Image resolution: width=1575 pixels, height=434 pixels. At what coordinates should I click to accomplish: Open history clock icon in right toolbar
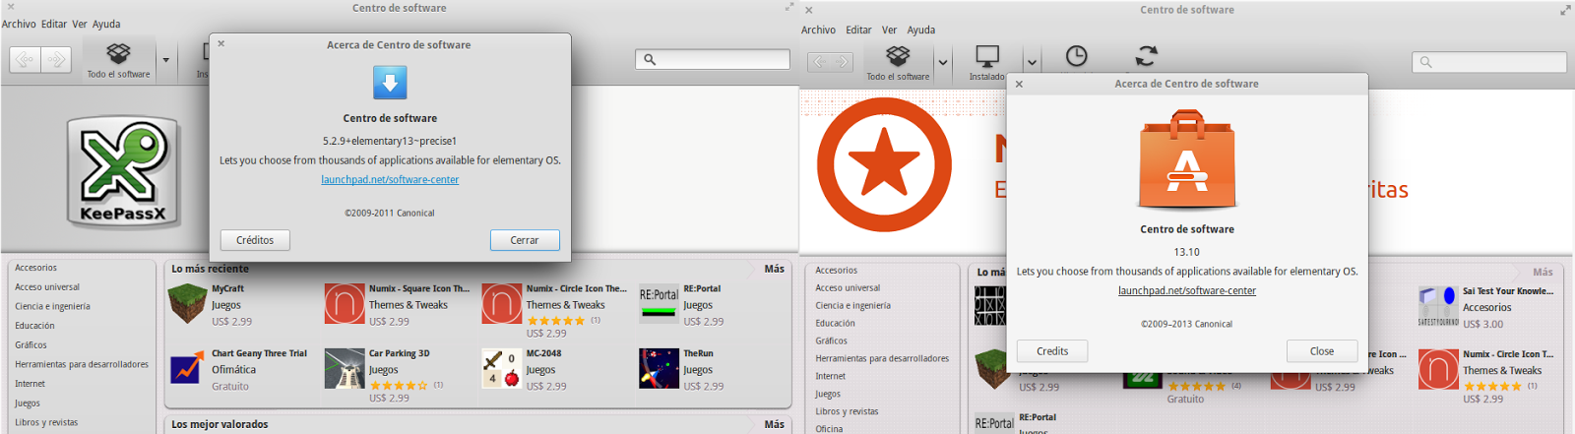[x=1077, y=56]
